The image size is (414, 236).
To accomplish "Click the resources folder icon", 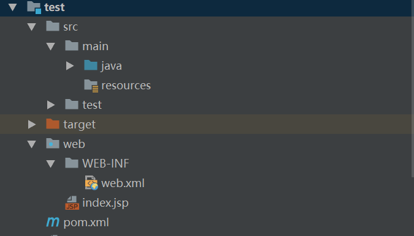I will click(x=91, y=86).
